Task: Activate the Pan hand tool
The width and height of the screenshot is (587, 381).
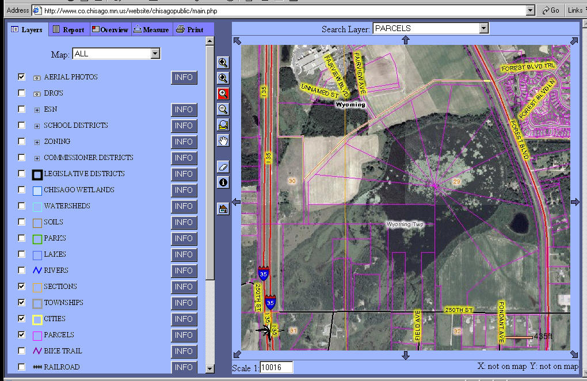Action: tap(223, 140)
